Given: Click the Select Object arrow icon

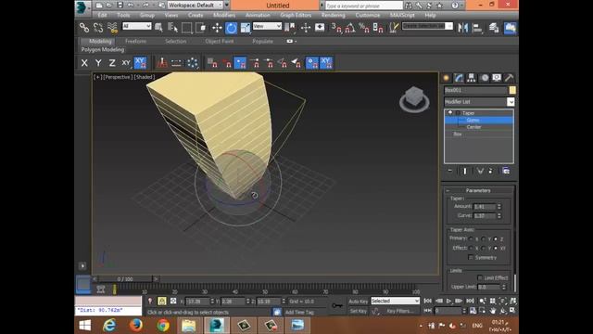Looking at the screenshot, I should point(158,28).
